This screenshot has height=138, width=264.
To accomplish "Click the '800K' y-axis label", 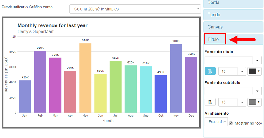I will pyautogui.click(x=13, y=52).
